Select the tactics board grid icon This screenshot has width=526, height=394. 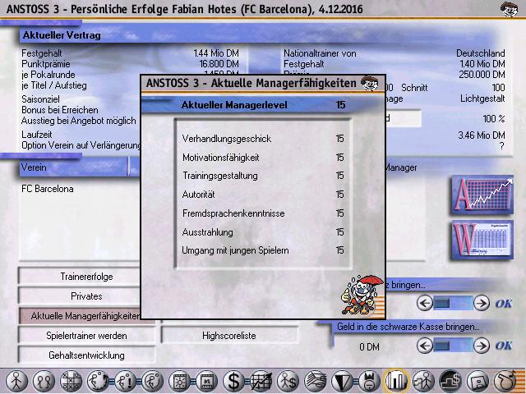(x=72, y=381)
